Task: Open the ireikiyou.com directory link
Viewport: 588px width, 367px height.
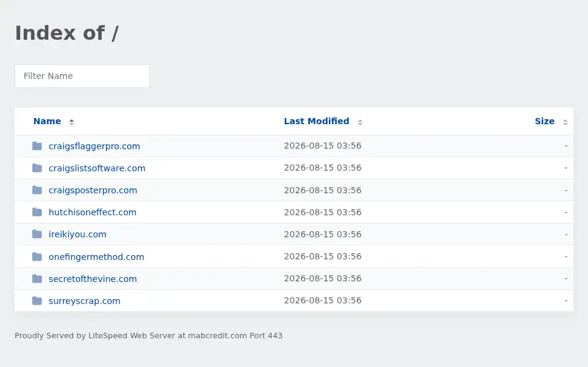Action: point(77,234)
